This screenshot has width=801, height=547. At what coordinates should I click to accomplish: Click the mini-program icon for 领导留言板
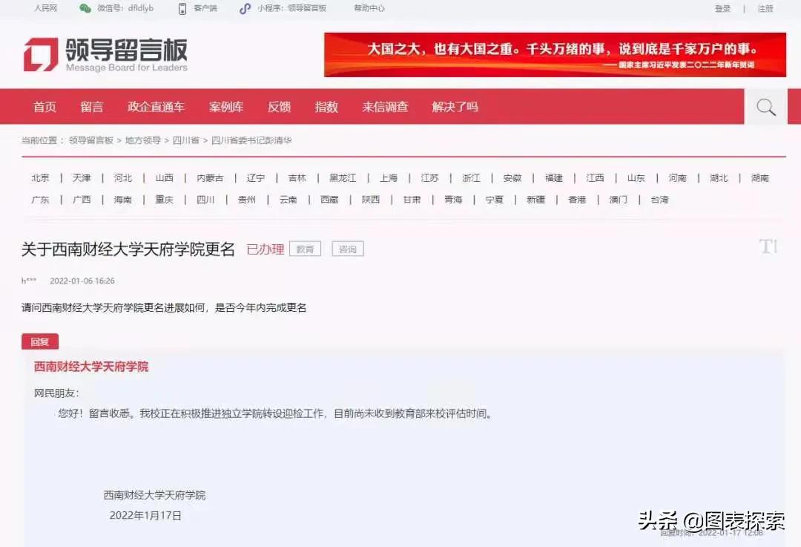[245, 9]
